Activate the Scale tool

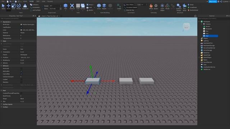pyautogui.click(x=13, y=6)
